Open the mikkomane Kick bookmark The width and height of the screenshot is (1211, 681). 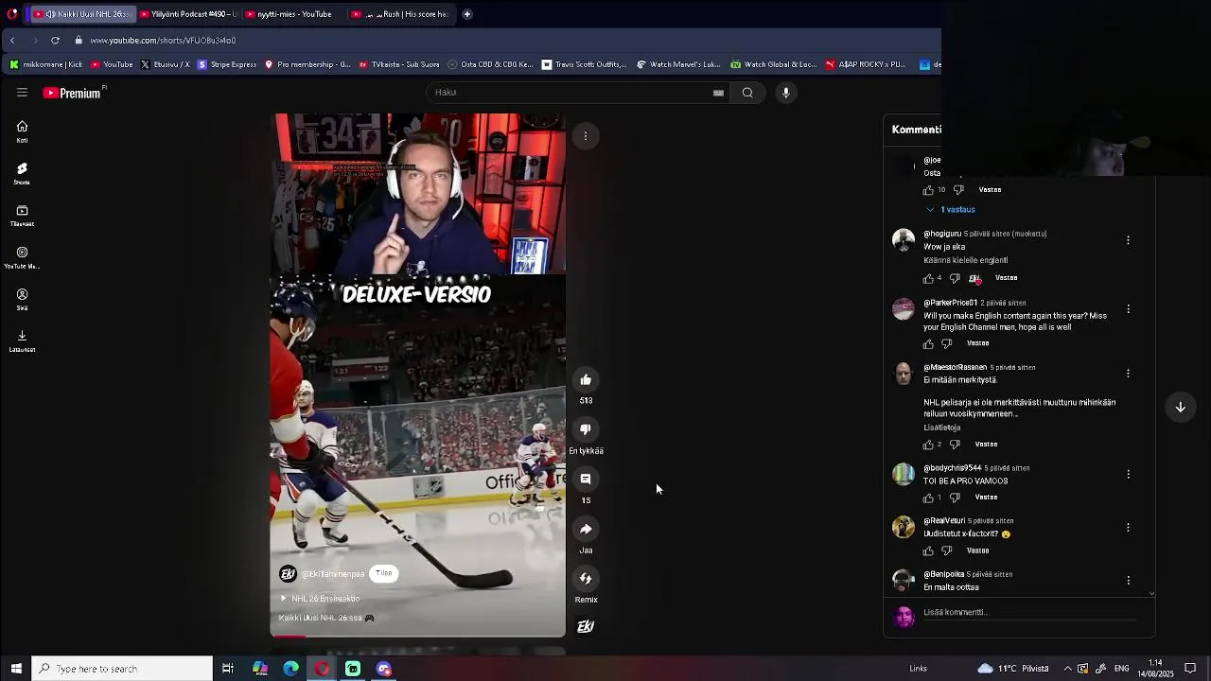tap(46, 64)
